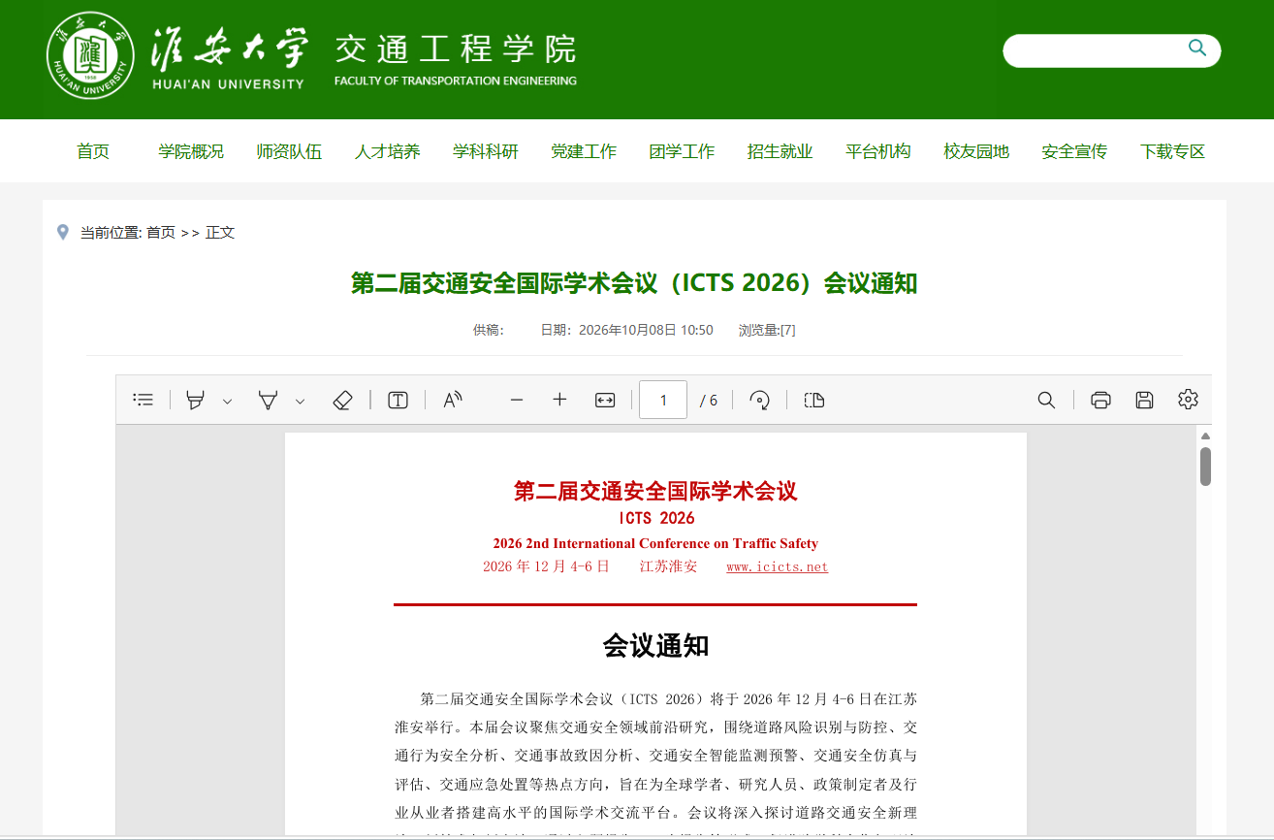
Task: Open the 学院概况 menu
Action: 191,151
